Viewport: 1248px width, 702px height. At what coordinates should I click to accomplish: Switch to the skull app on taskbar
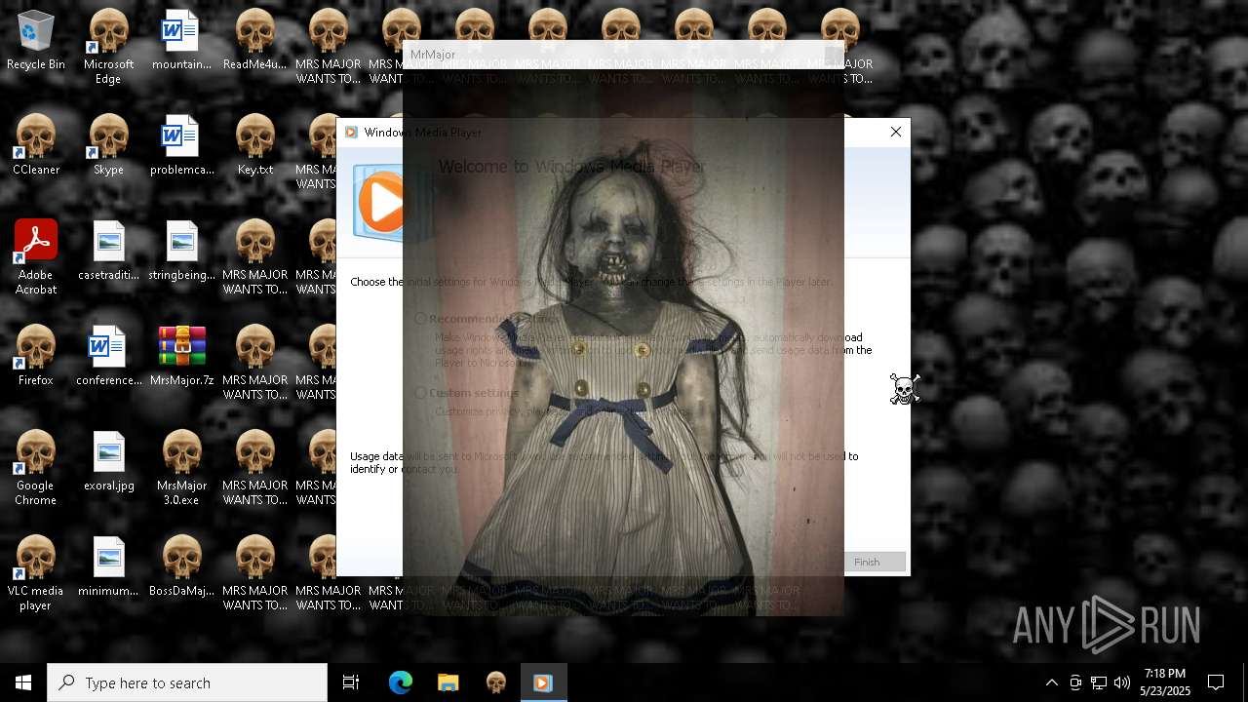click(x=495, y=682)
